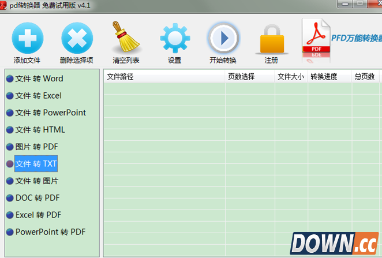Click the 页数选择 column header
Viewport: 382px width, 258px height.
pyautogui.click(x=250, y=77)
